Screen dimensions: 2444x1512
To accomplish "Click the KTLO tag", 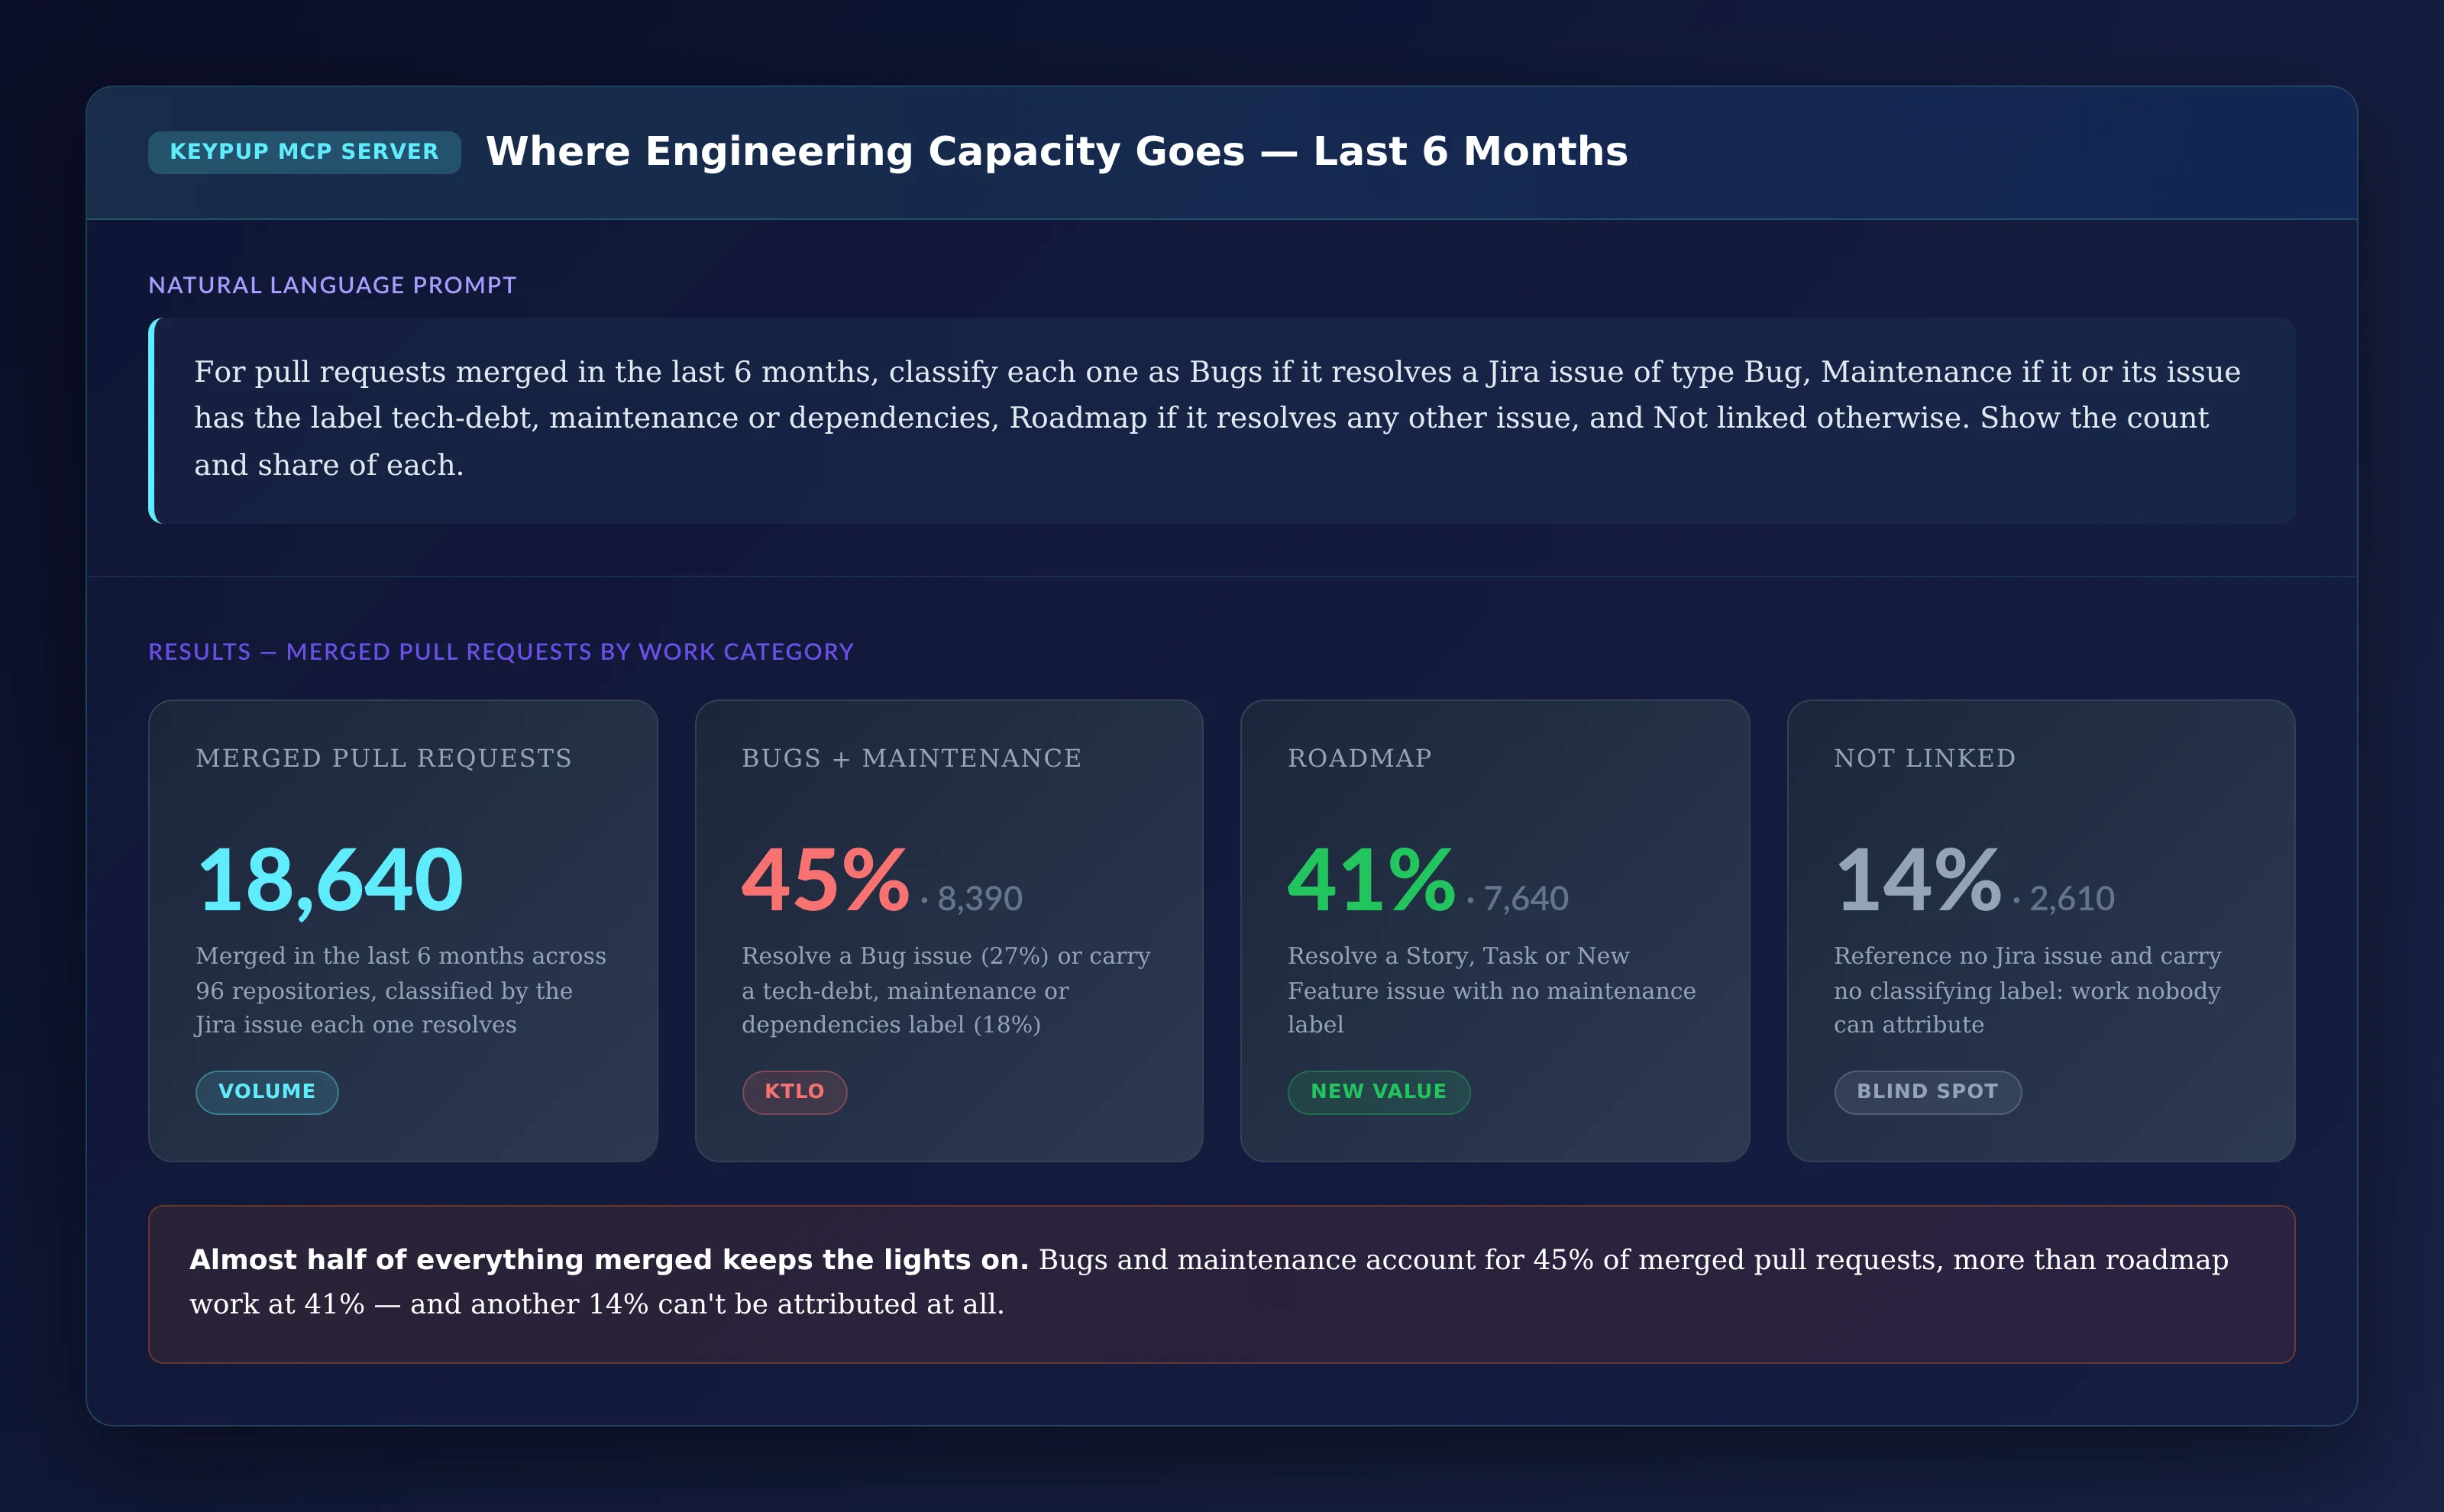I will pos(795,1092).
